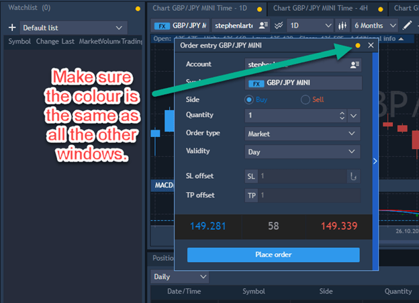419x303 pixels.
Task: Open the Order type Market dropdown
Action: (302, 134)
